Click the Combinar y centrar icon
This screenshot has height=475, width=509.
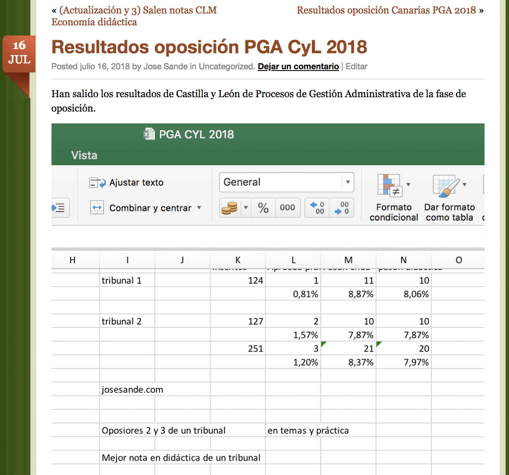tap(97, 207)
